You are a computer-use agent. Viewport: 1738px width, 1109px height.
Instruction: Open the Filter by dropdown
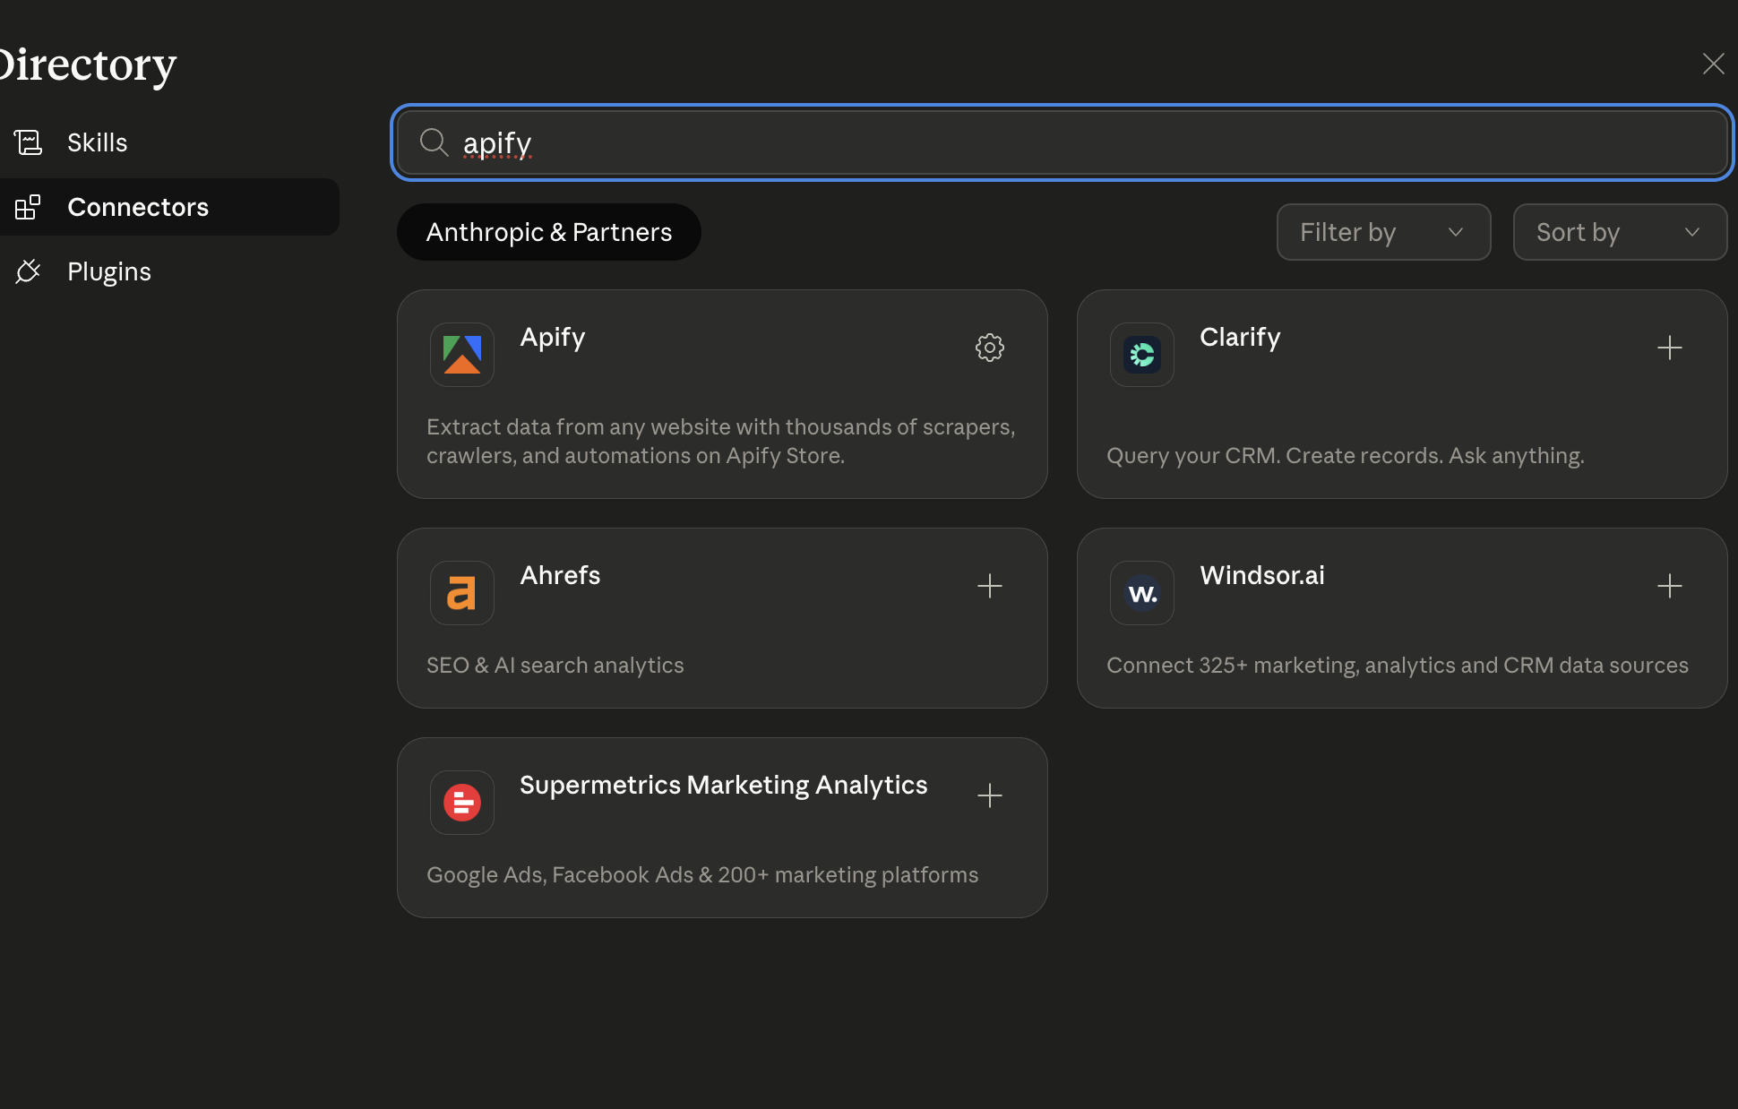tap(1383, 232)
